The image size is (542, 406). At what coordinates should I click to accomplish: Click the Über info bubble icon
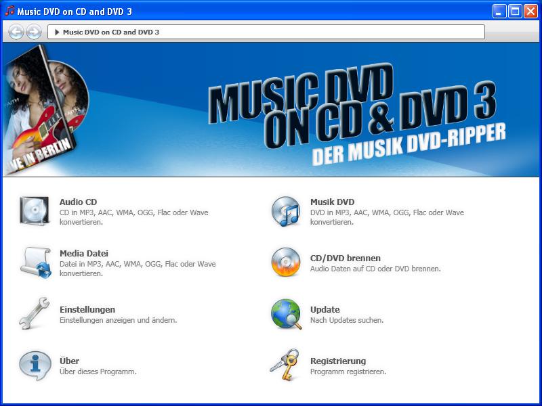pos(34,365)
